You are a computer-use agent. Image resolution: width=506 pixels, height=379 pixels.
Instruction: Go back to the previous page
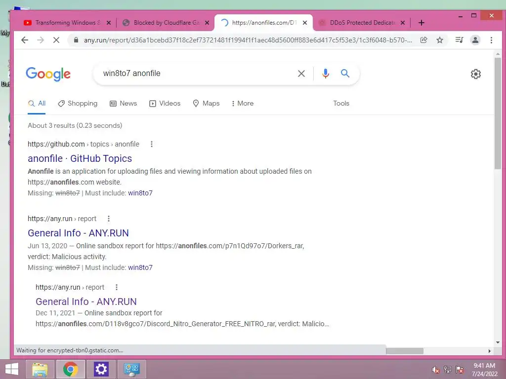[x=25, y=40]
